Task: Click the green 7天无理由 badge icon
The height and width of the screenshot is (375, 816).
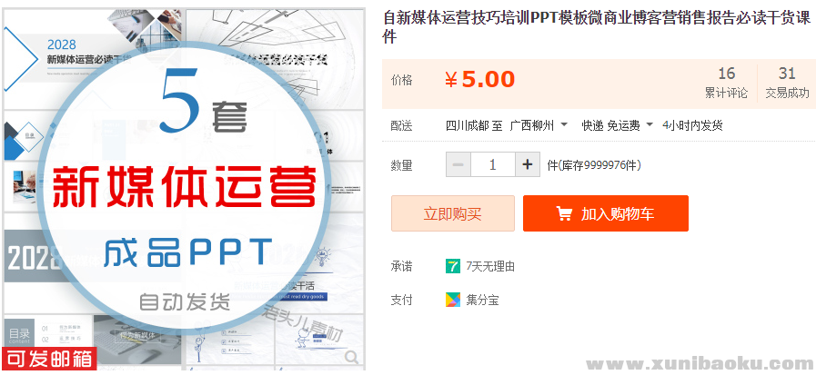Action: [x=453, y=266]
